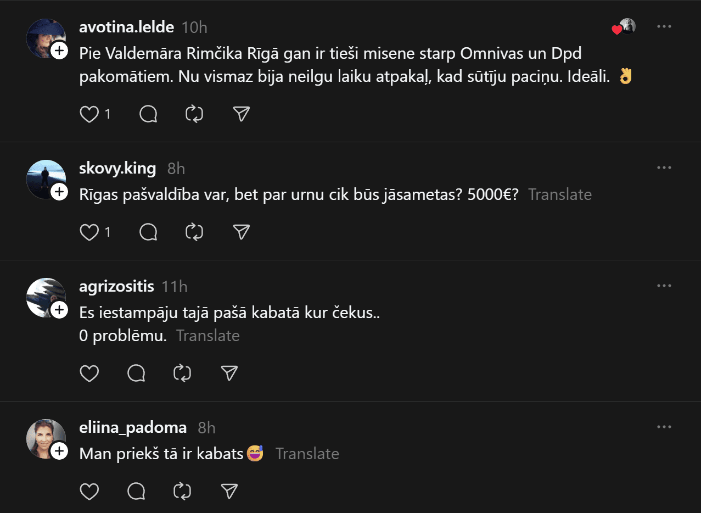The image size is (701, 513).
Task: Like agrizositis's comment with the heart
Action: coord(89,373)
